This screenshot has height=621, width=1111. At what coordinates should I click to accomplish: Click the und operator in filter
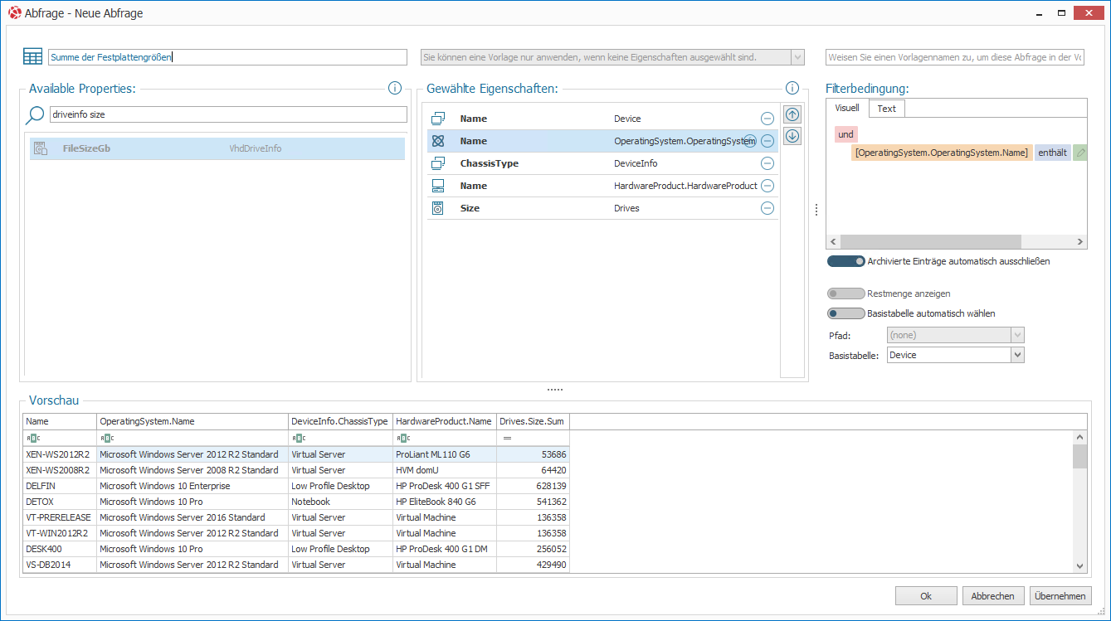(845, 134)
